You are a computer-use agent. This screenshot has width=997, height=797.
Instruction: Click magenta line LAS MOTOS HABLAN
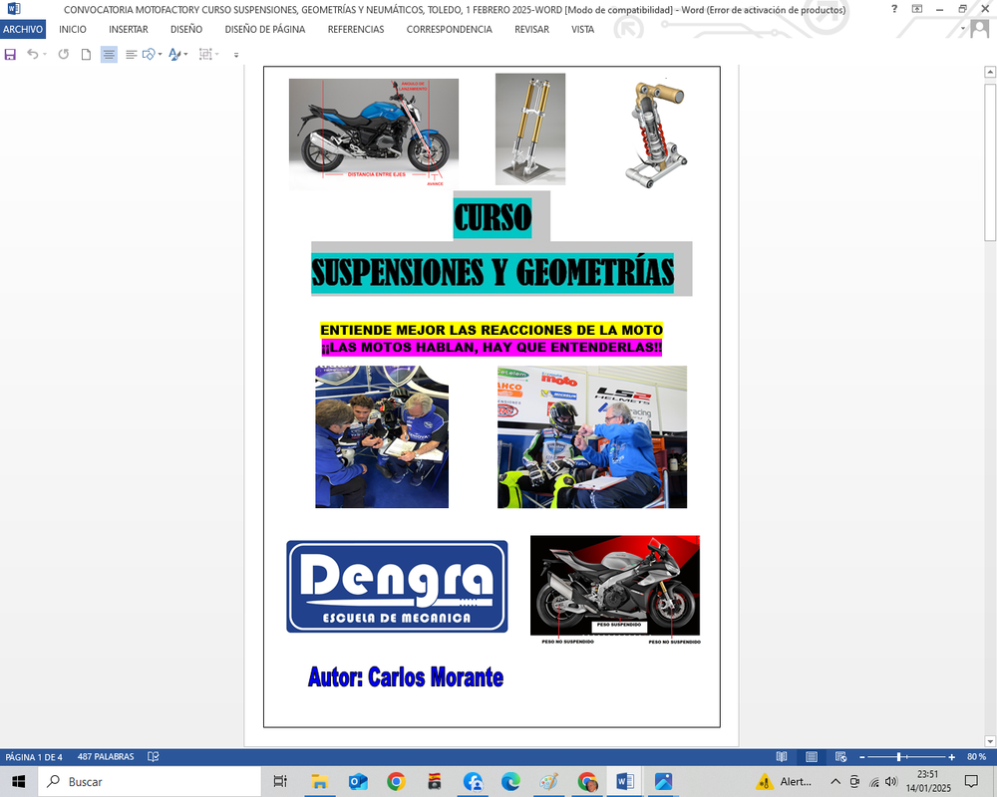492,348
